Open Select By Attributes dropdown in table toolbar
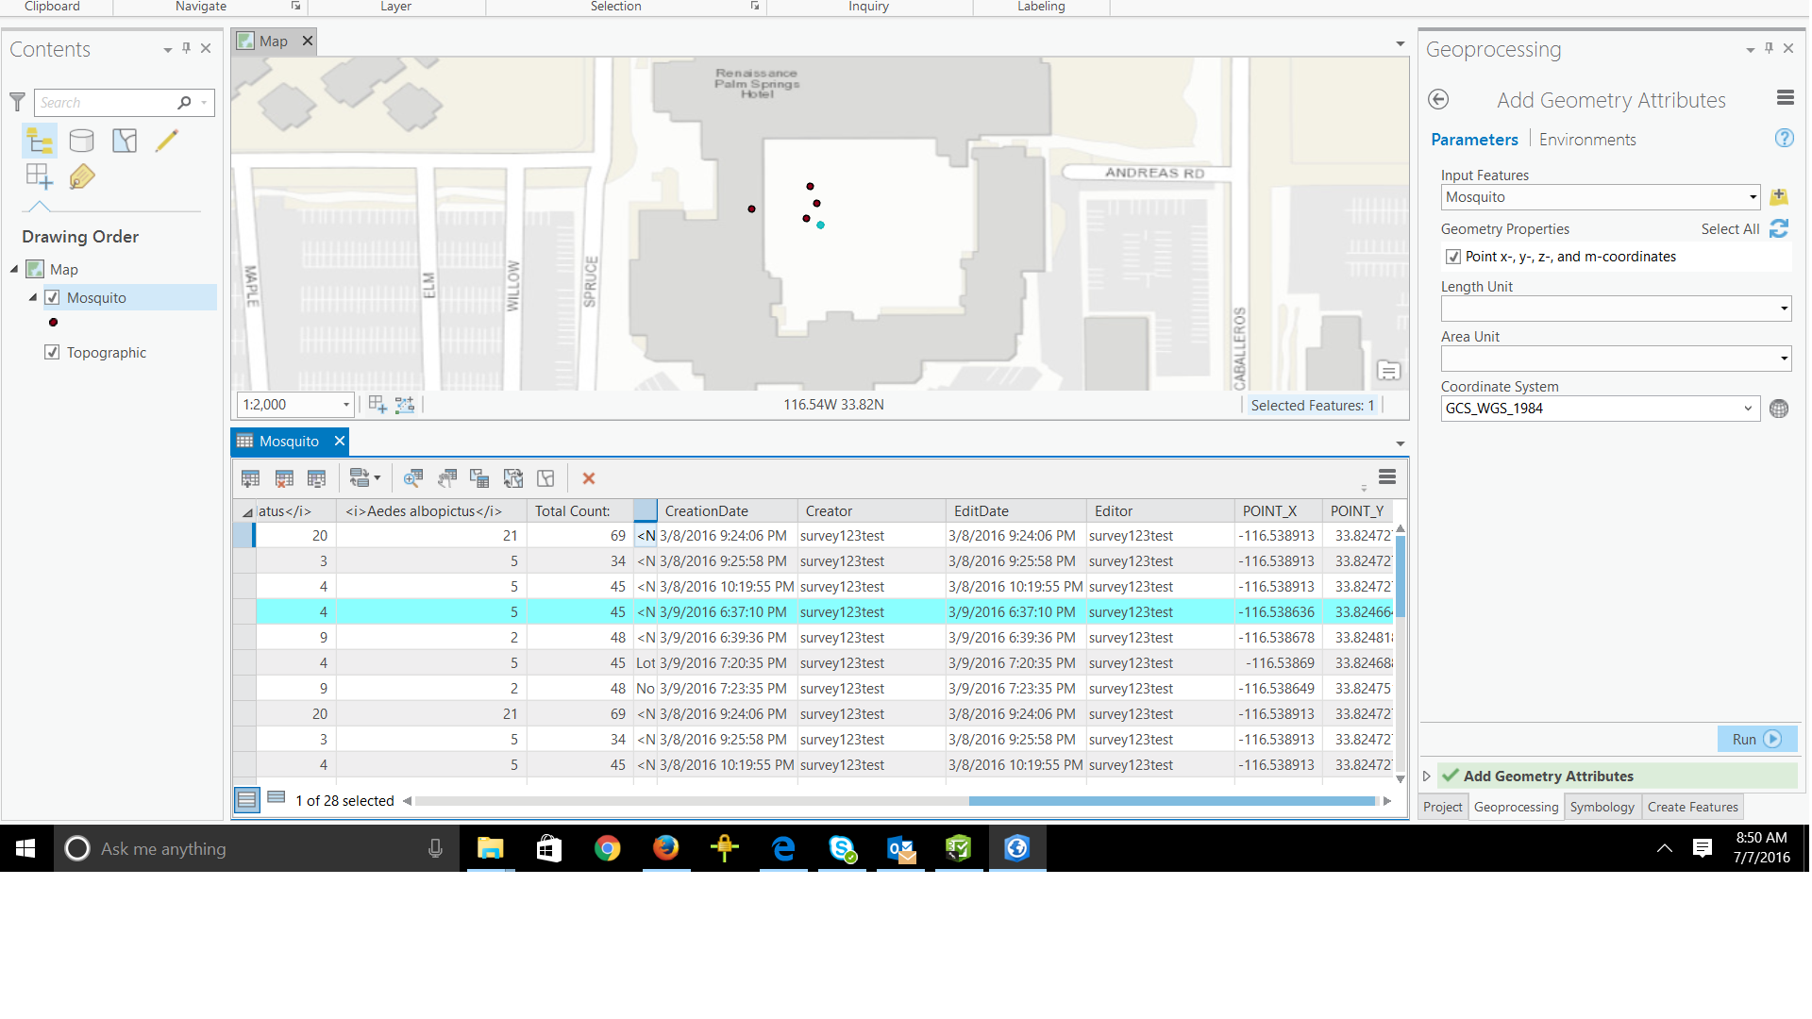Screen dimensions: 1812x1019 tap(365, 479)
